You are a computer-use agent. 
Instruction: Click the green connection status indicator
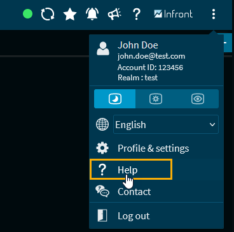27,14
